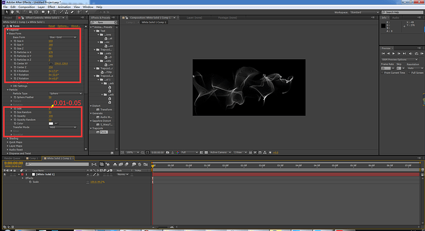Open Base Form dropdown showing Box - Grid
Image resolution: width=425 pixels, height=231 pixels.
tap(63, 38)
